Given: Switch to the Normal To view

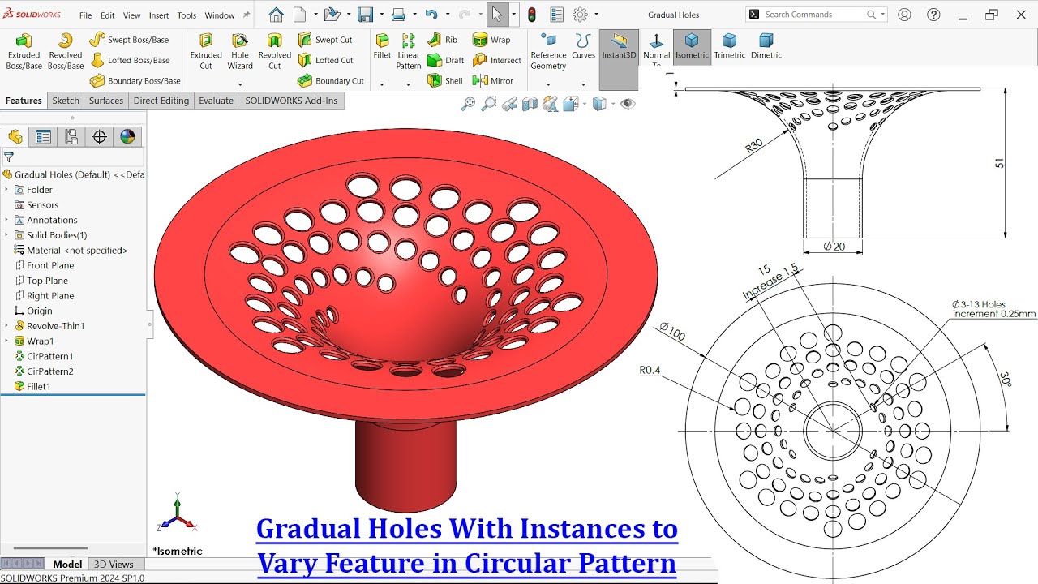Looking at the screenshot, I should (x=656, y=47).
